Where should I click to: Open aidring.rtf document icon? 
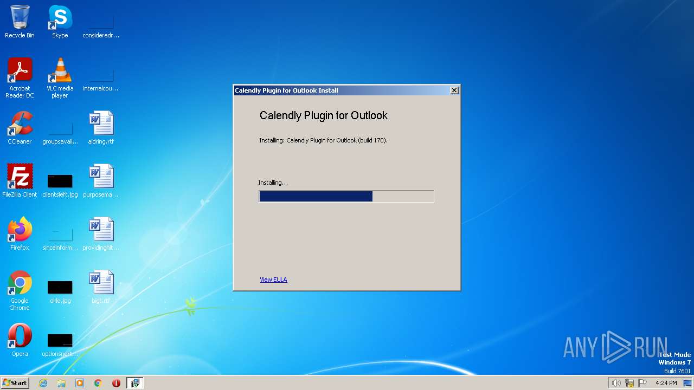point(101,128)
